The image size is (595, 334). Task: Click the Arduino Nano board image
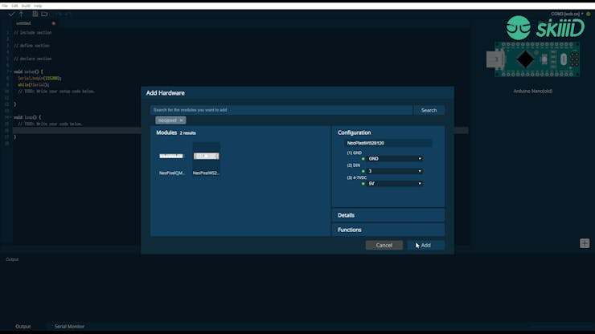pyautogui.click(x=533, y=59)
